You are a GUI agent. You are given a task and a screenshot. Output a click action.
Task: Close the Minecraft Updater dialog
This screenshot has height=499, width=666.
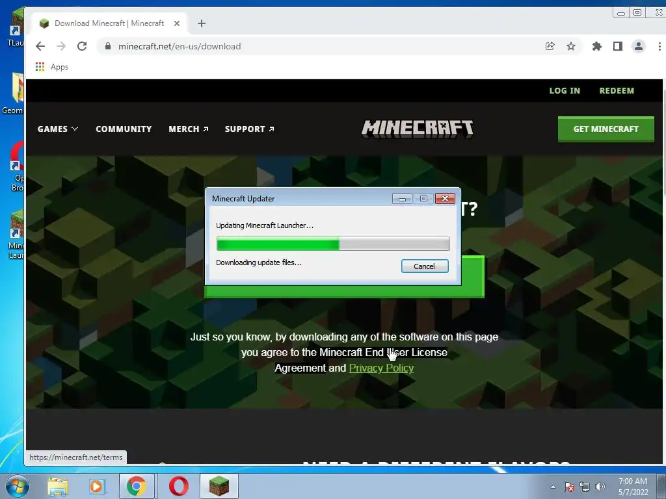pyautogui.click(x=445, y=199)
